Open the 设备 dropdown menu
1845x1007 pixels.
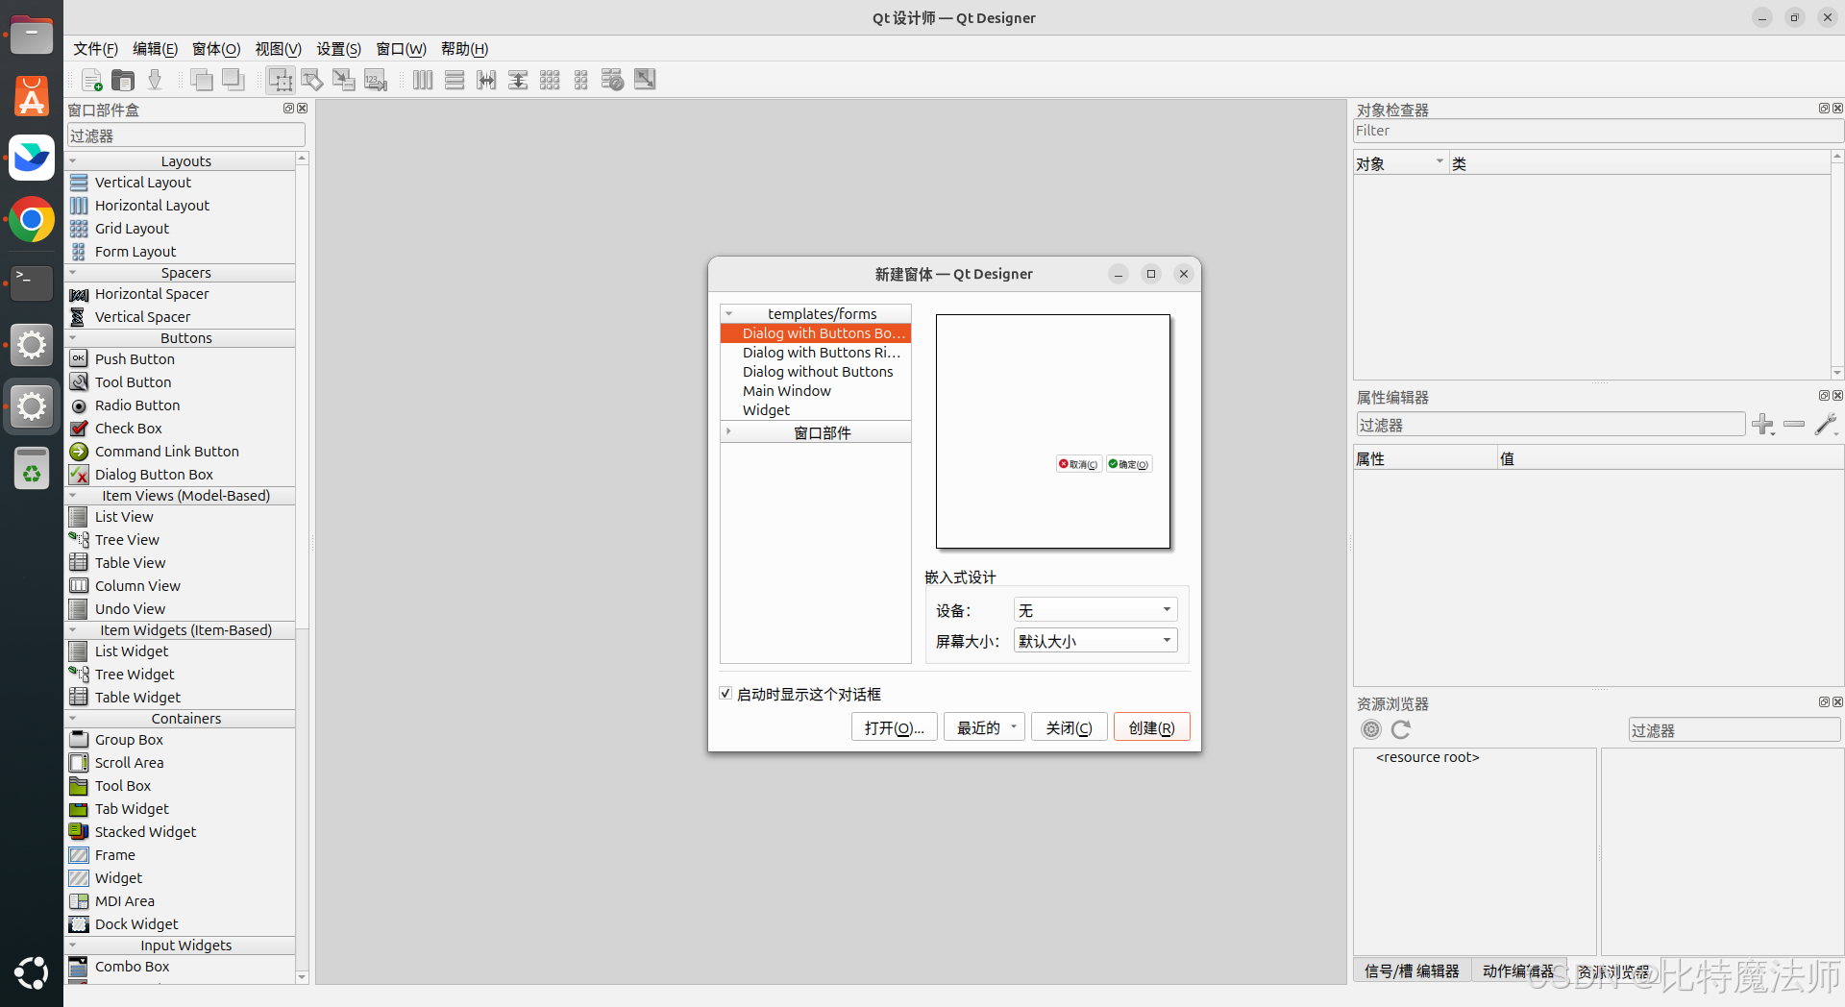point(1094,609)
